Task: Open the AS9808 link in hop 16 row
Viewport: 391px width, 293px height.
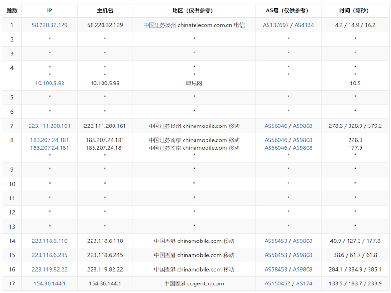Action: tap(303, 270)
